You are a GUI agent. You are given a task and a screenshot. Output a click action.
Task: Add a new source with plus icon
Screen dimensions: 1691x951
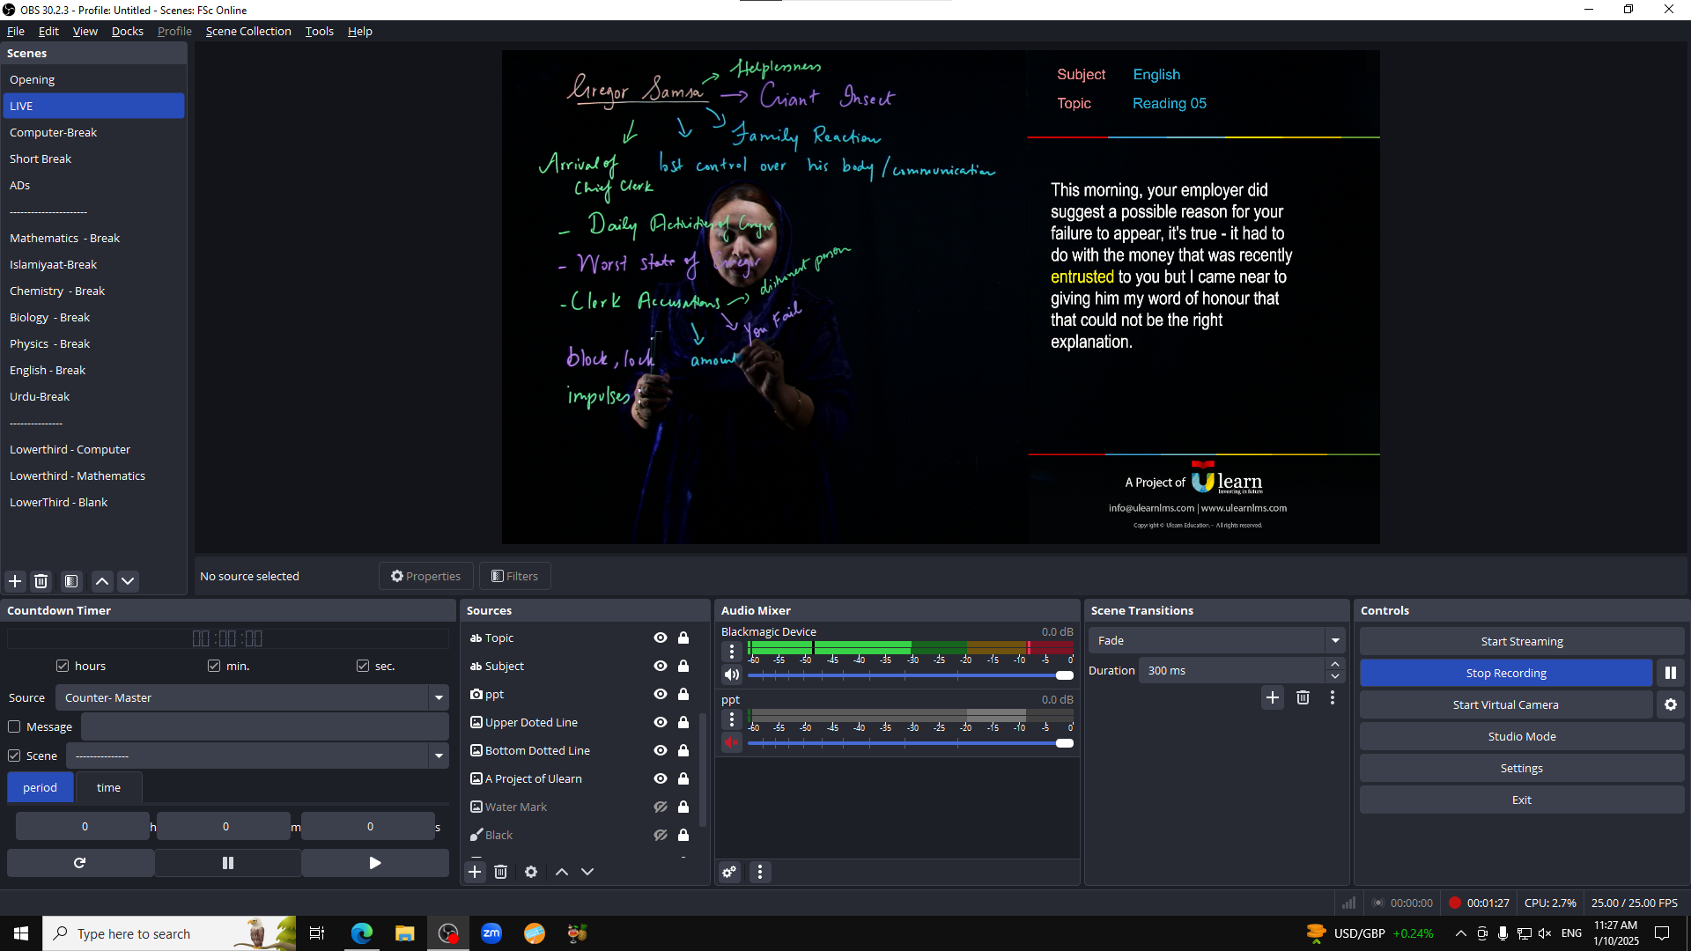475,872
